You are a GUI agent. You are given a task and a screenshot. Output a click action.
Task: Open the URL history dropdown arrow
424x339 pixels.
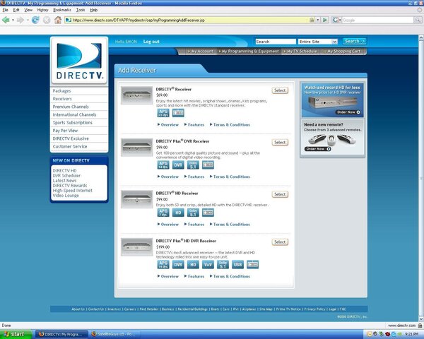(x=318, y=20)
